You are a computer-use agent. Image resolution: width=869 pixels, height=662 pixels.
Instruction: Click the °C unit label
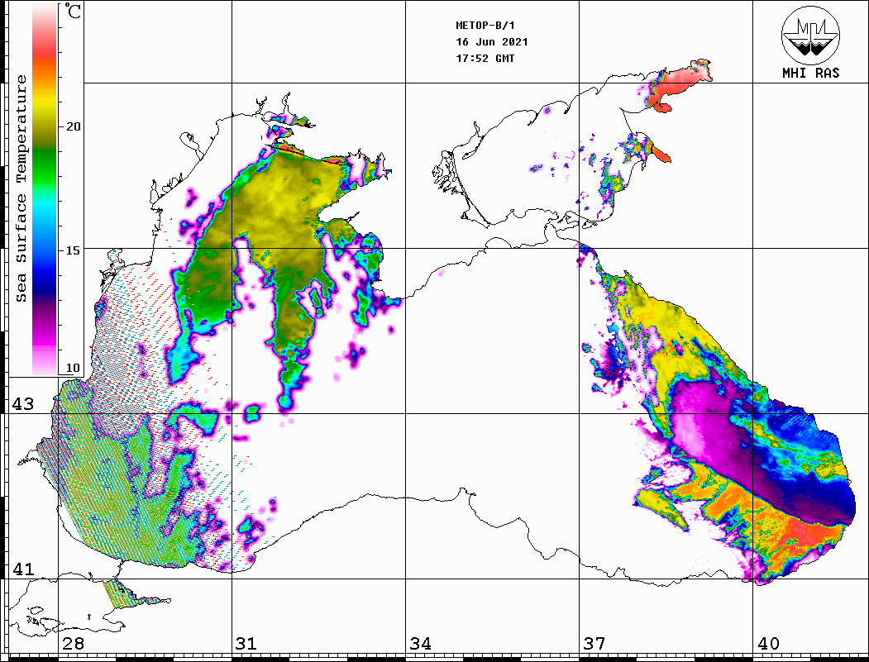[x=73, y=11]
